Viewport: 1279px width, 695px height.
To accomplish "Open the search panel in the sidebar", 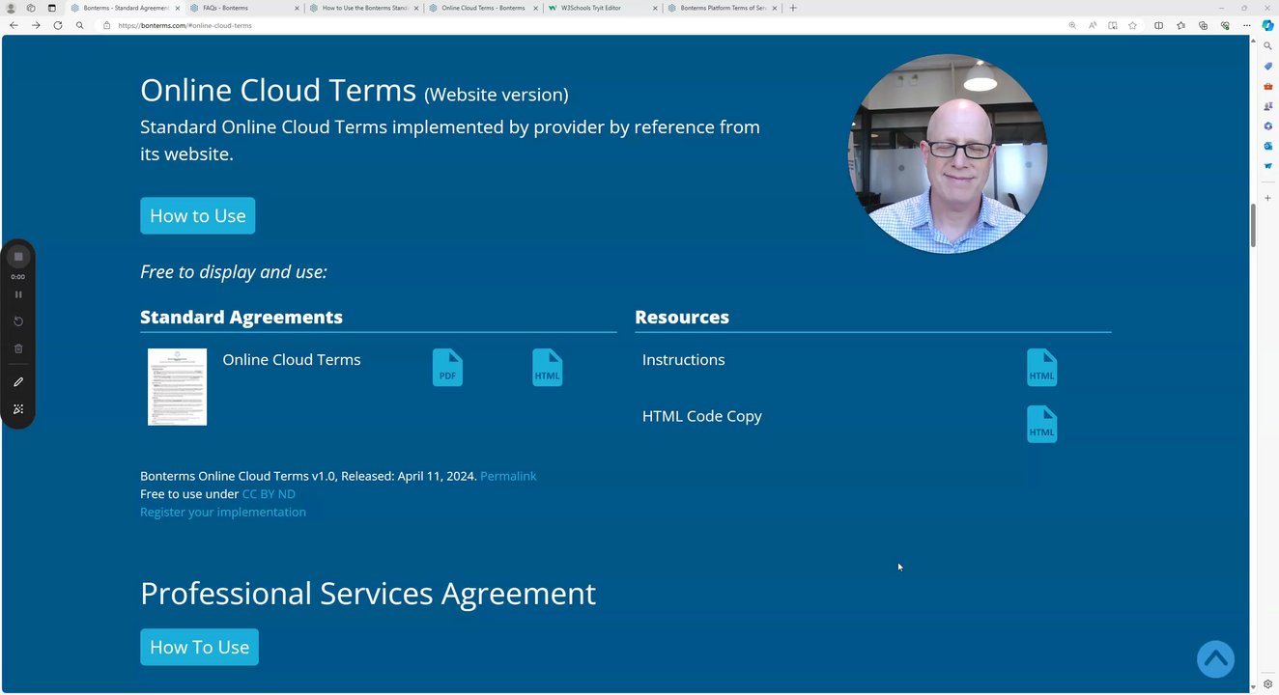I will (1266, 45).
